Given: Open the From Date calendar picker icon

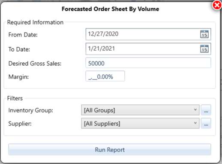Looking at the screenshot, I should coord(204,34).
